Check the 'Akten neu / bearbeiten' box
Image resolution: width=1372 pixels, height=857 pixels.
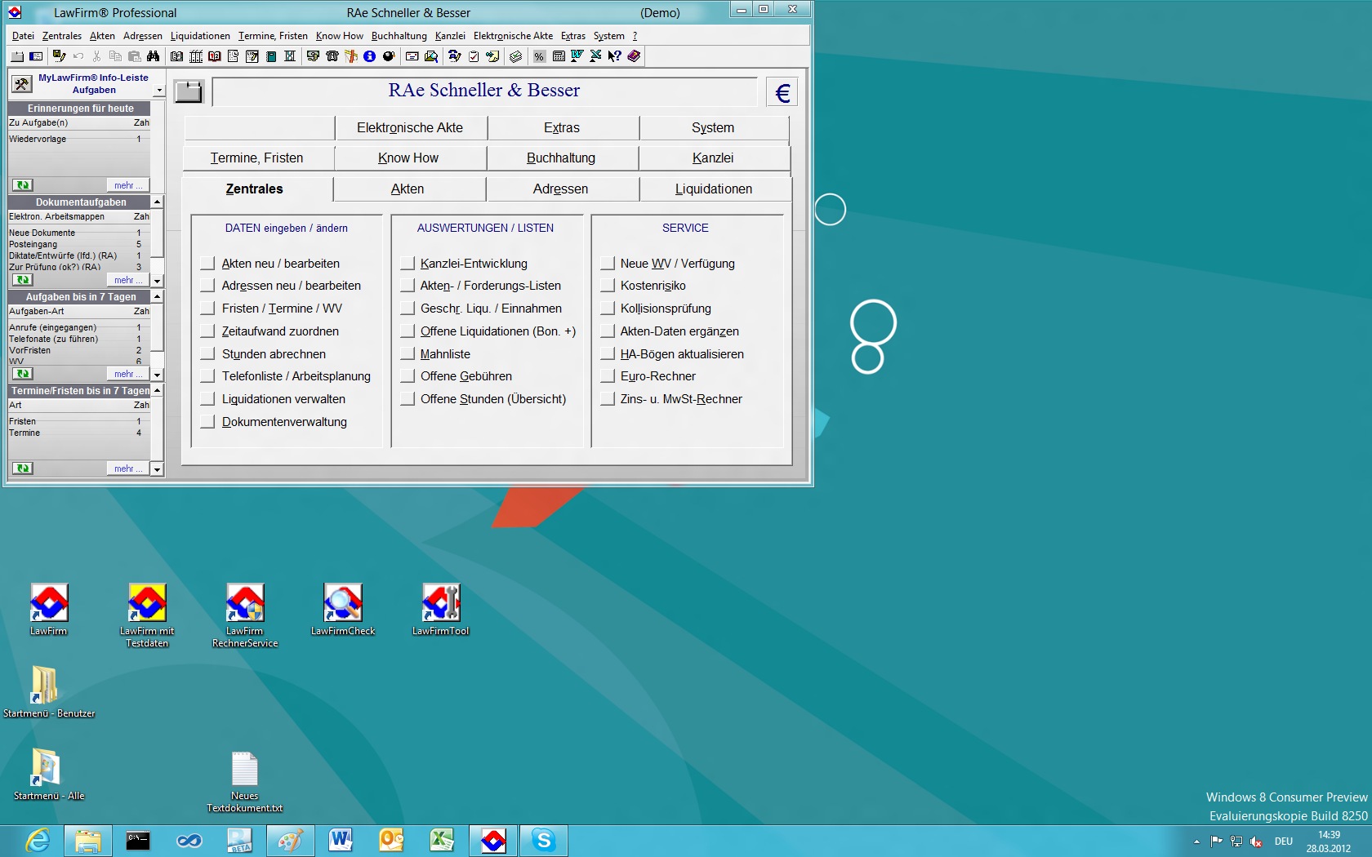point(207,264)
